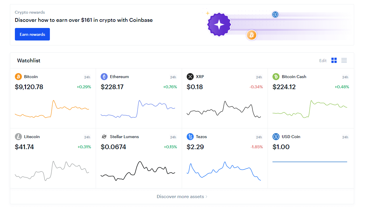Click the Litecoin grey coin icon
Viewport: 367px width, 208px height.
pyautogui.click(x=18, y=137)
